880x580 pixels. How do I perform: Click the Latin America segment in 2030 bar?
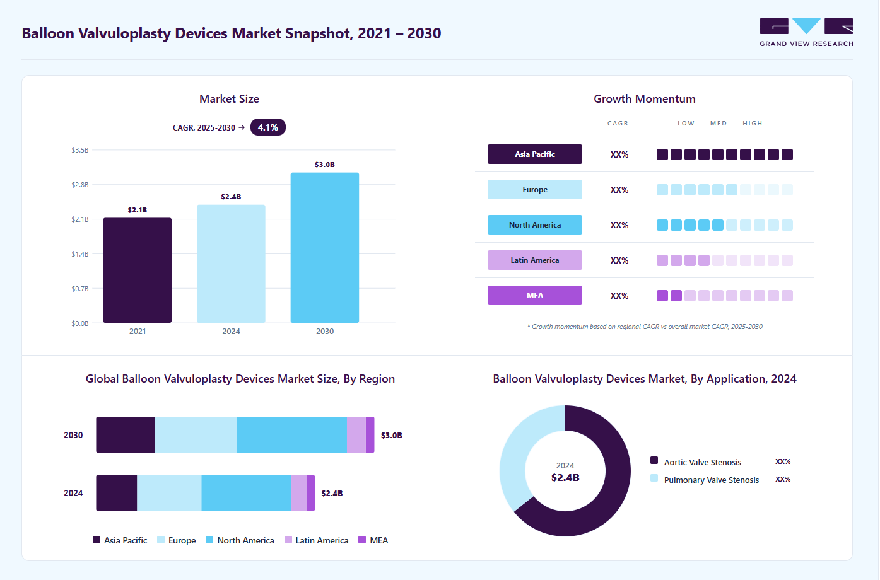(356, 435)
